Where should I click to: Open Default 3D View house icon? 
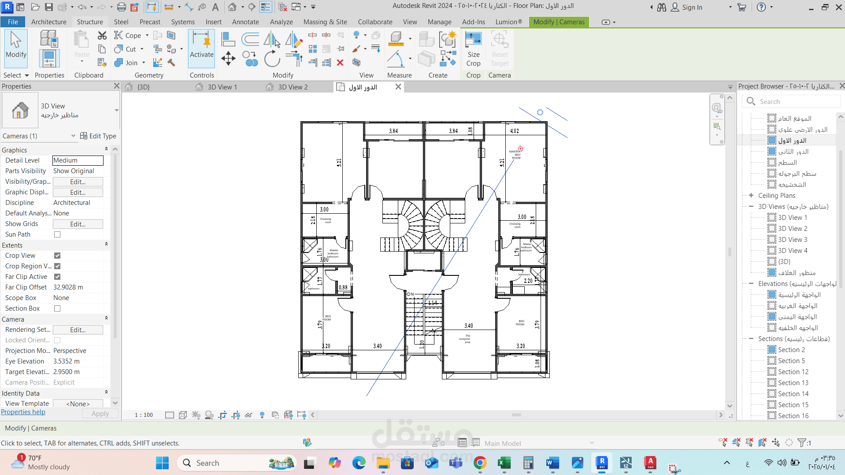pos(232,7)
